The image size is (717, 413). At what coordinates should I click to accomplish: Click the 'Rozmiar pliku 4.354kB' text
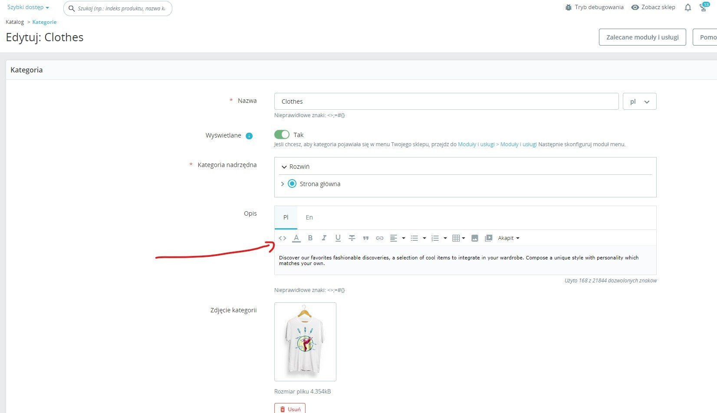303,391
